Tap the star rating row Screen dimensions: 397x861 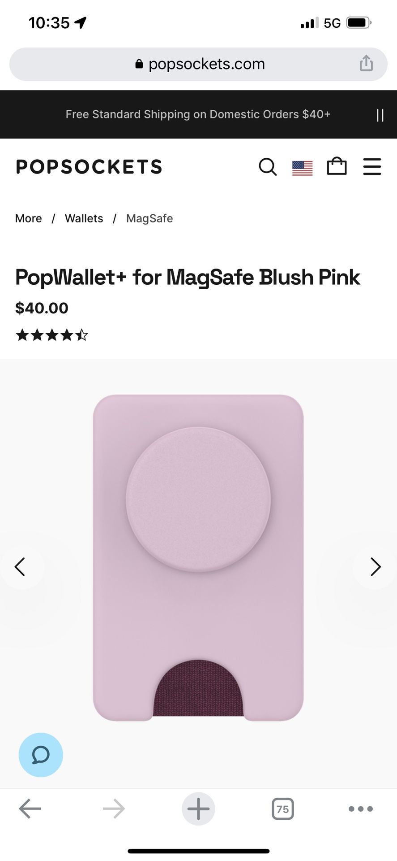click(52, 335)
